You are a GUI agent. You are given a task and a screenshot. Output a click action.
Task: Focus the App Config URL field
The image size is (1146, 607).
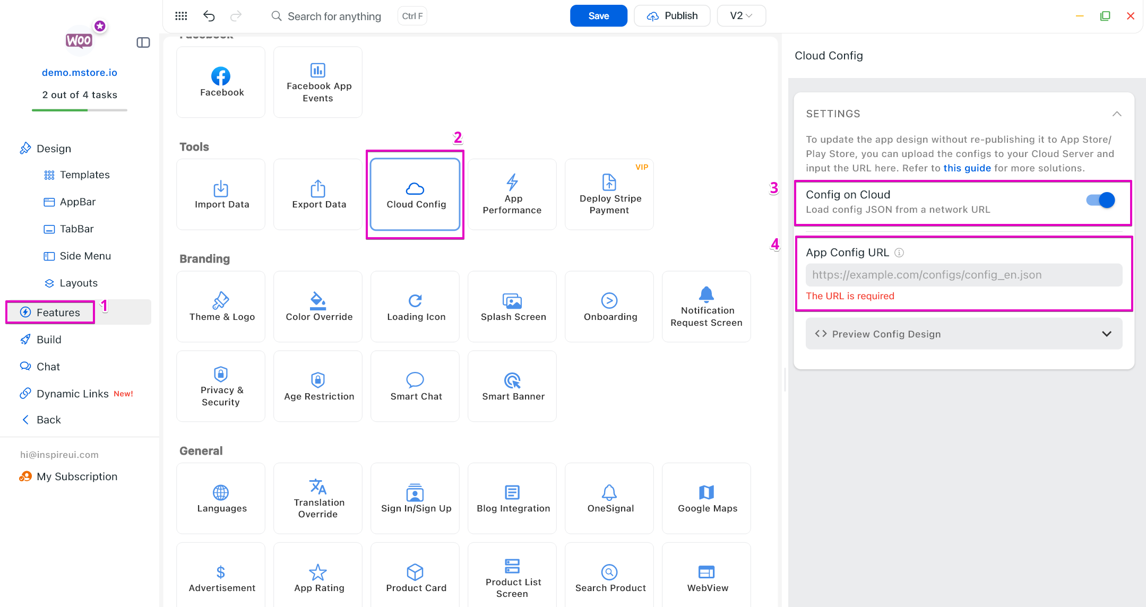pos(963,275)
